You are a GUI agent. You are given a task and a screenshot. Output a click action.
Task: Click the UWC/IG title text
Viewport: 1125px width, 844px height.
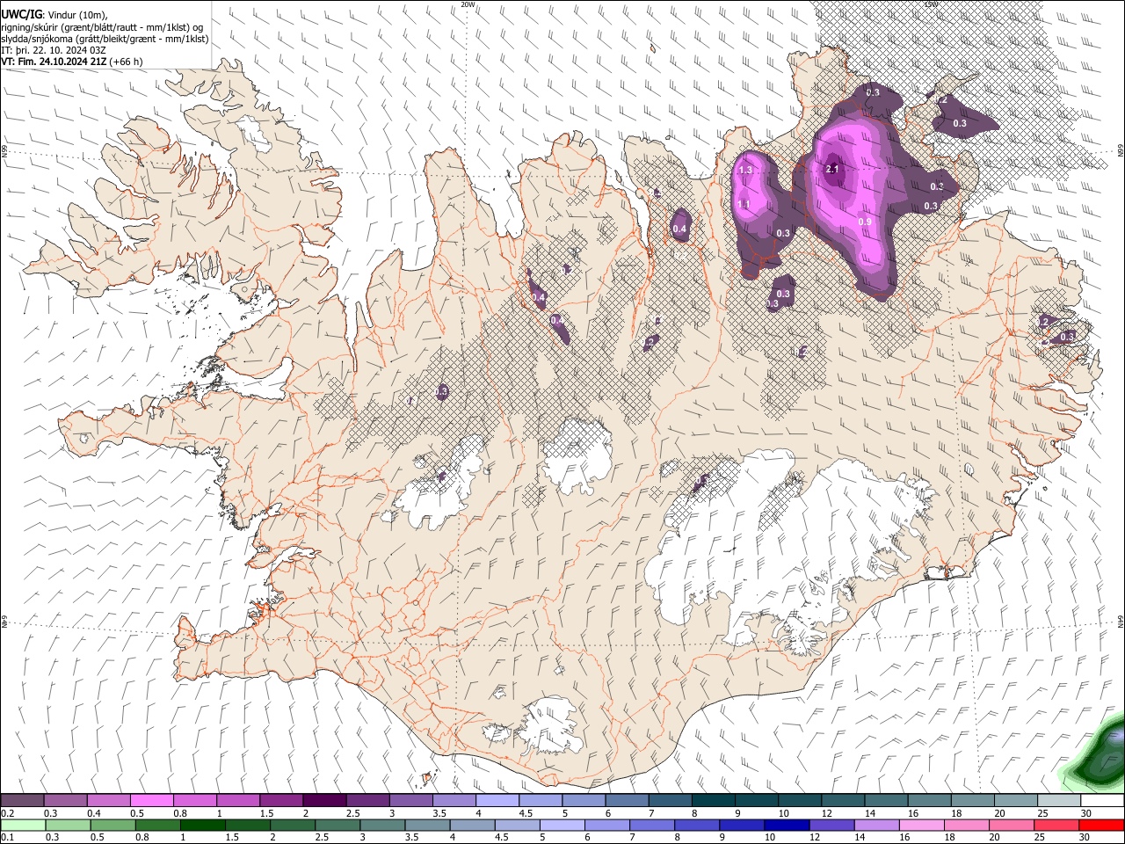coord(21,13)
